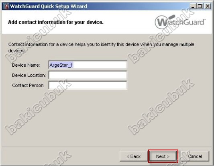Click the 'Device Name:' label

[x=26, y=65]
